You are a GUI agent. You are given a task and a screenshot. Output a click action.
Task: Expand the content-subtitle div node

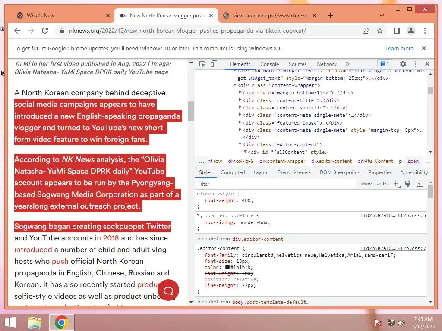pos(240,107)
